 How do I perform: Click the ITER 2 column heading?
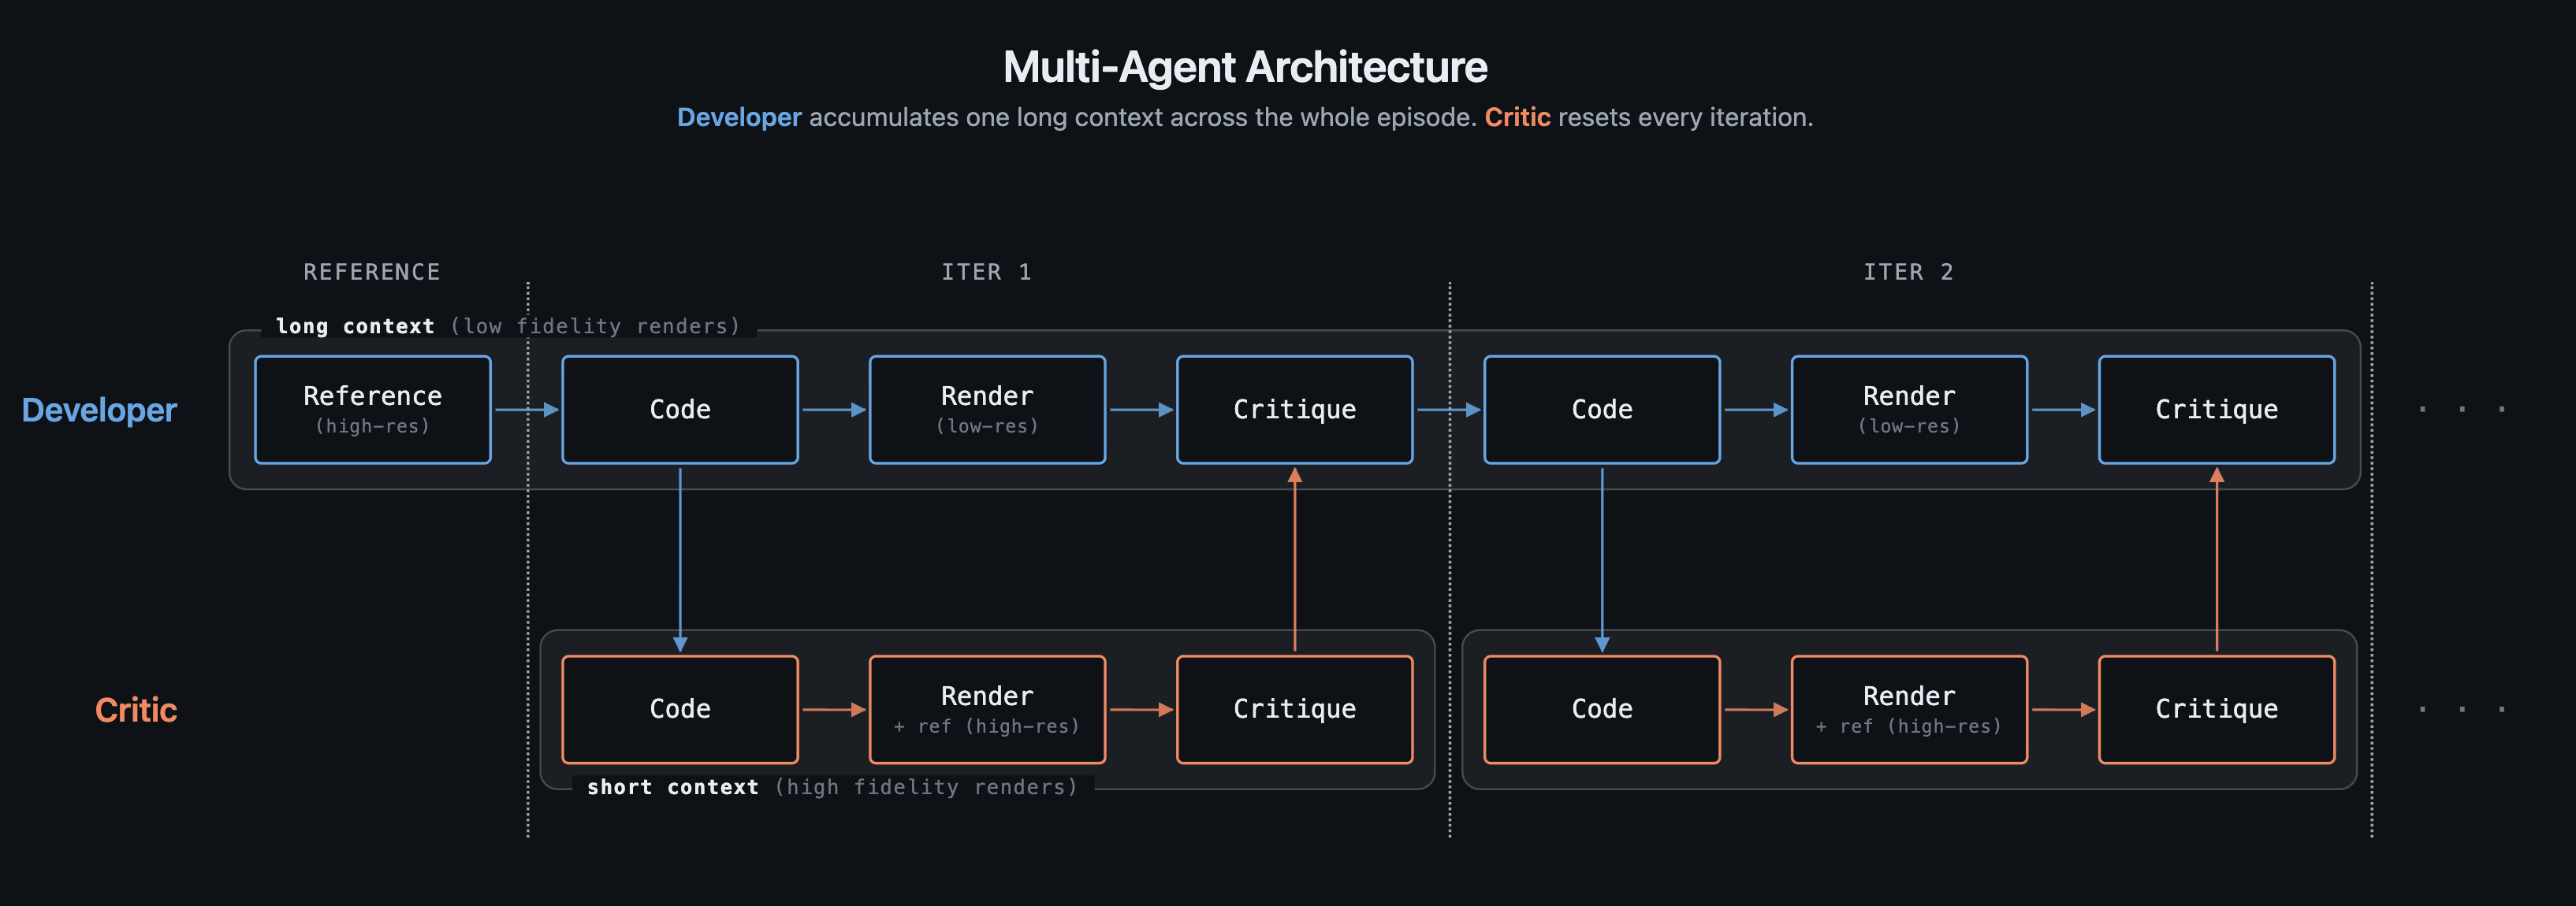(x=1908, y=272)
